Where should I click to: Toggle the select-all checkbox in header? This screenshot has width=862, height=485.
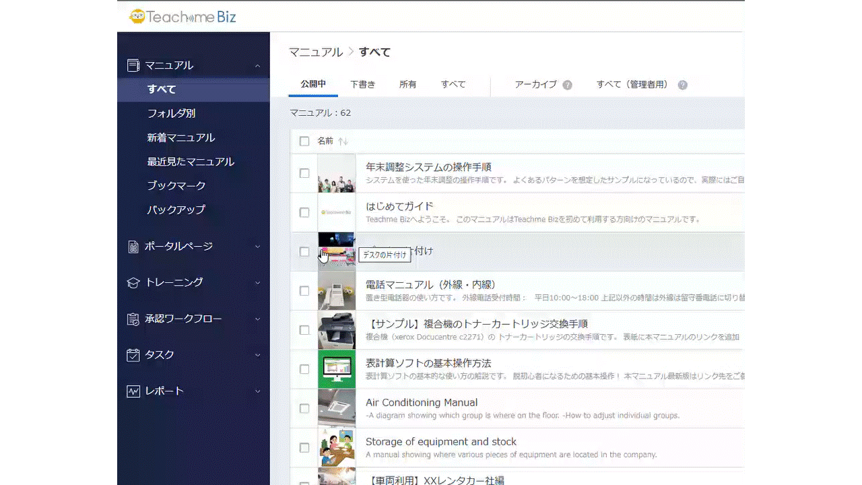(304, 141)
